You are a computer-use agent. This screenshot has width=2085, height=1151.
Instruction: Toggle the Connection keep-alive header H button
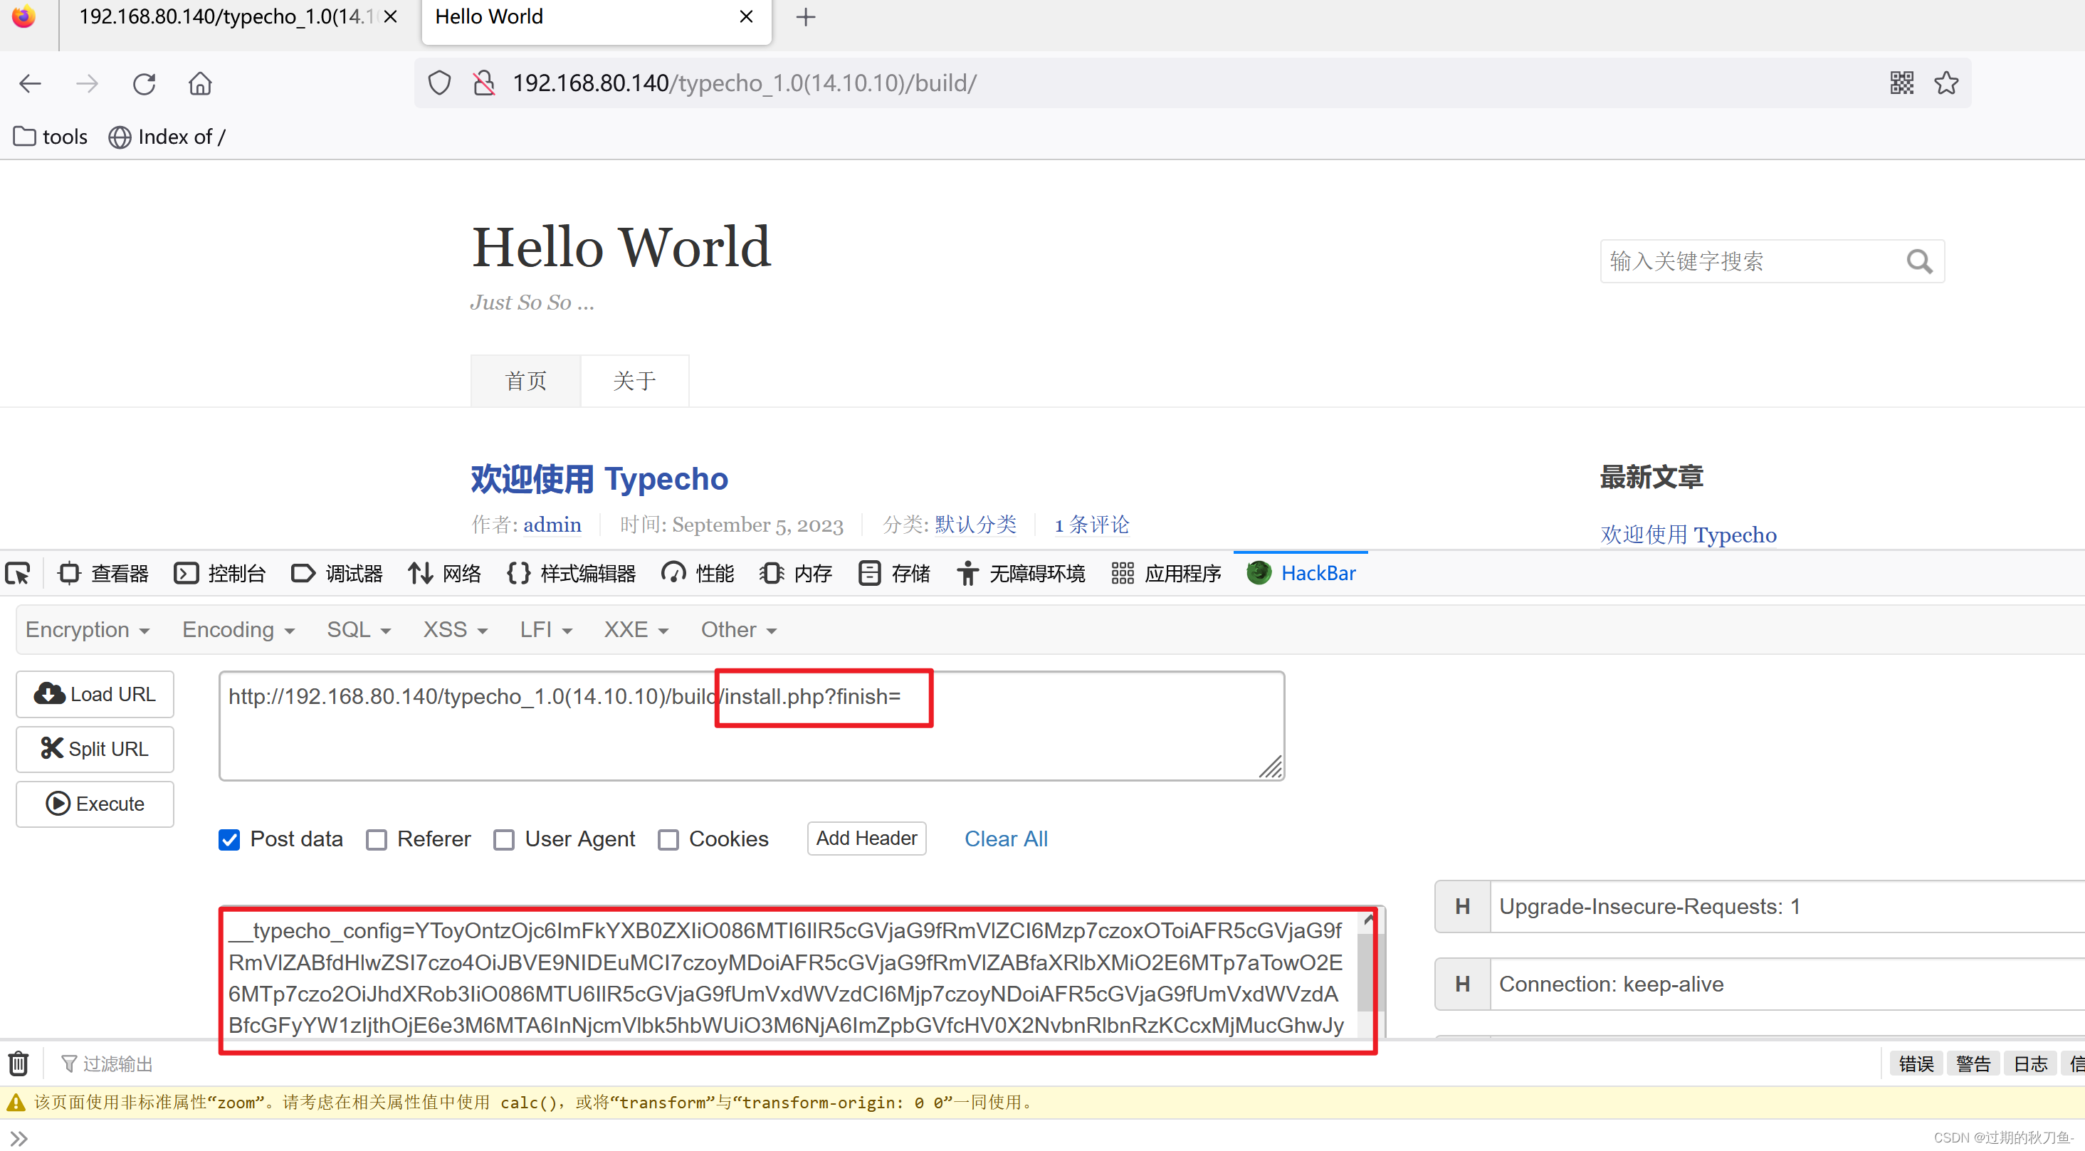click(x=1461, y=984)
